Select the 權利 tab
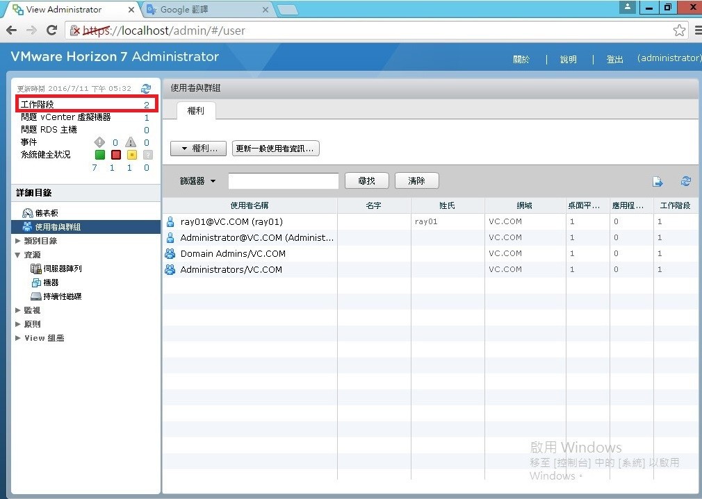Screen dimensions: 702x499 196,110
